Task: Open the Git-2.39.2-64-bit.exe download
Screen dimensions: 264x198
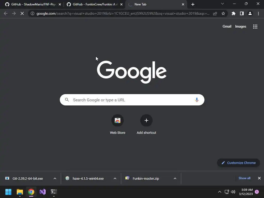Action: tap(28, 178)
